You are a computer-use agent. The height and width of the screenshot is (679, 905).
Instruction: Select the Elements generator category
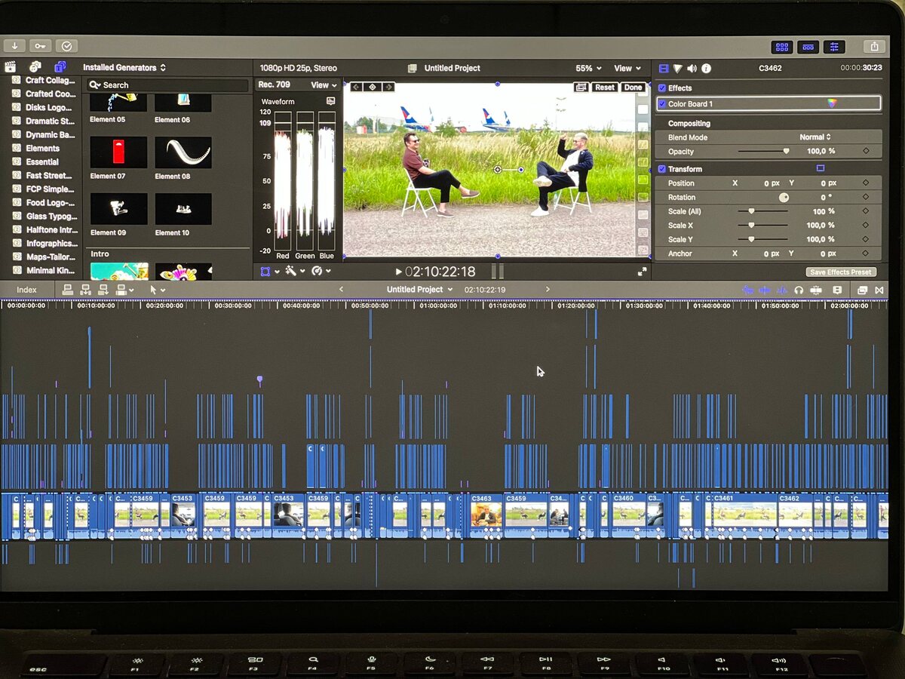42,149
